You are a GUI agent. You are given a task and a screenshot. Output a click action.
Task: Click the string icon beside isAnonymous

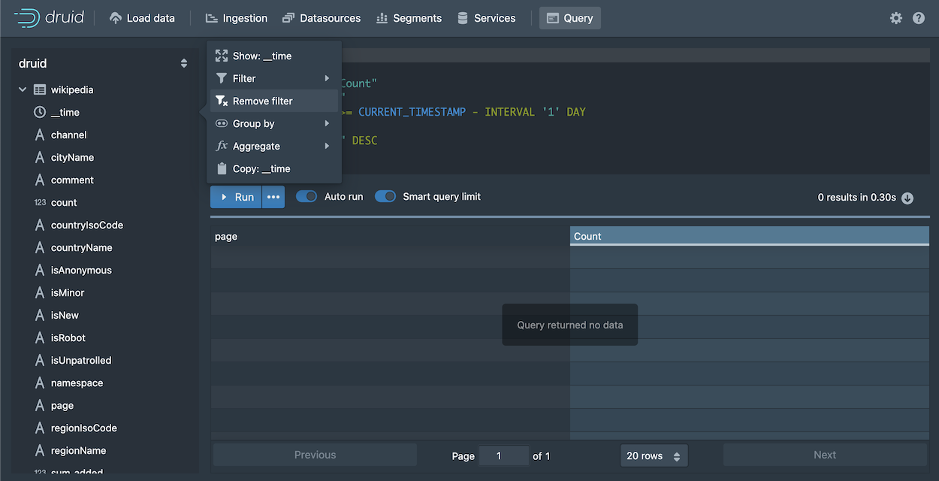[40, 270]
